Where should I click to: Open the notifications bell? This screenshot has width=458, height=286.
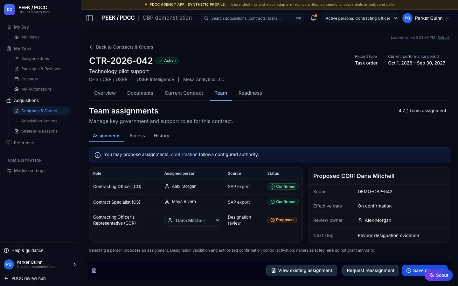pos(313,18)
